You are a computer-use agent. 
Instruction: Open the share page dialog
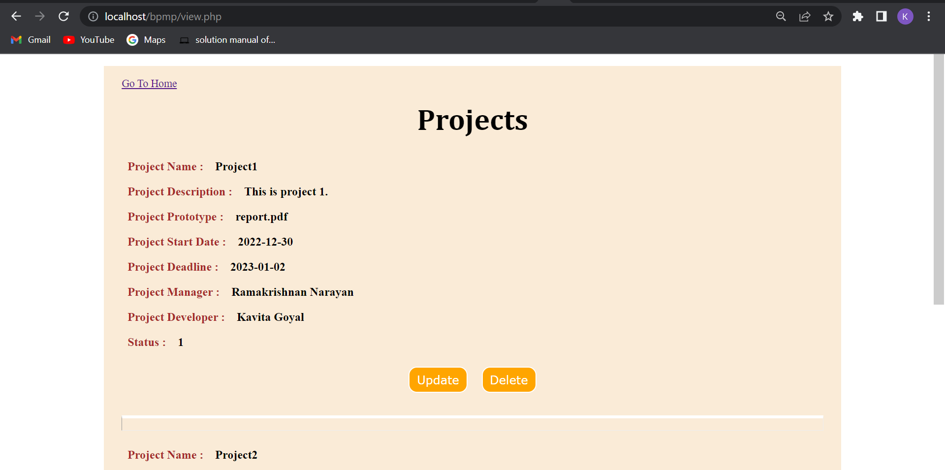coord(805,16)
